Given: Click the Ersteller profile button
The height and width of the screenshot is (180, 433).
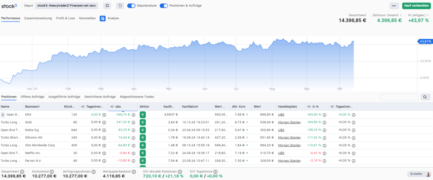Looking at the screenshot, I should [x=419, y=174].
